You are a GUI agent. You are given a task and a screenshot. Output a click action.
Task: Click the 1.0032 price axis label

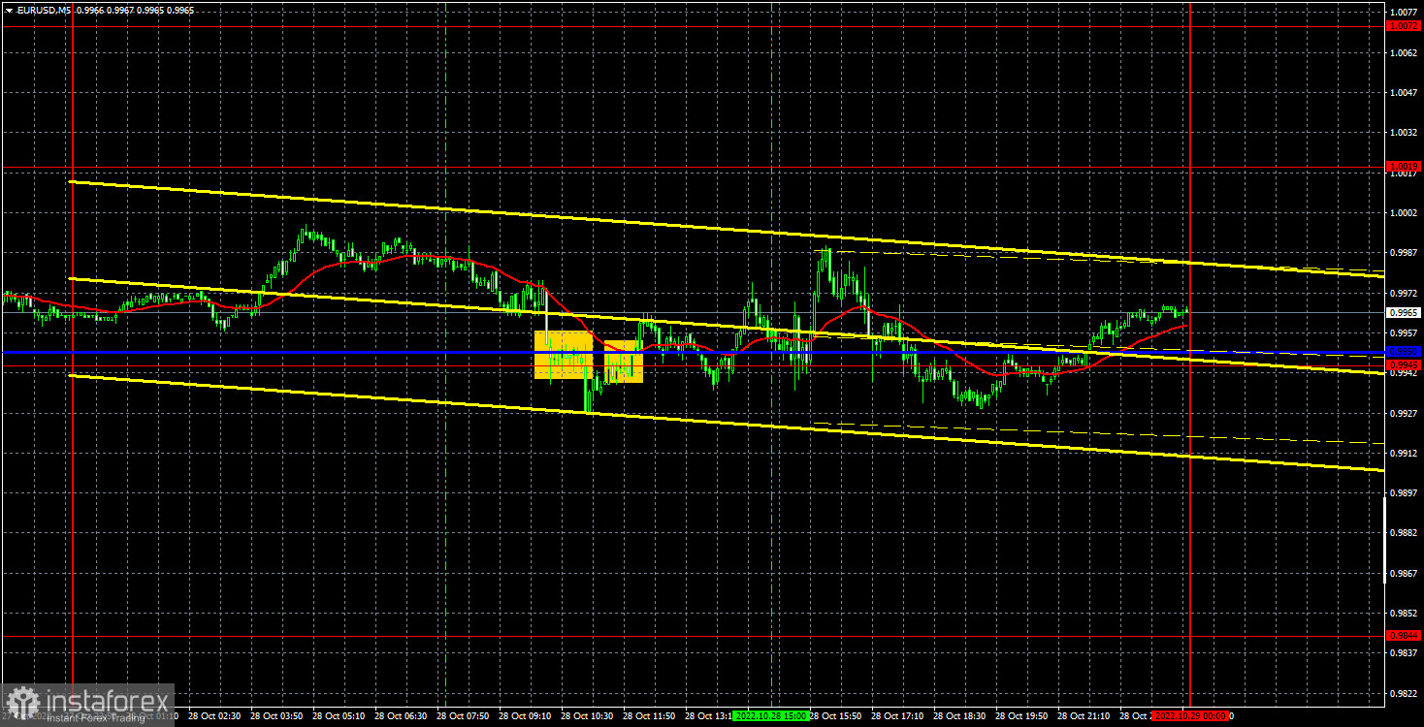click(x=1404, y=132)
